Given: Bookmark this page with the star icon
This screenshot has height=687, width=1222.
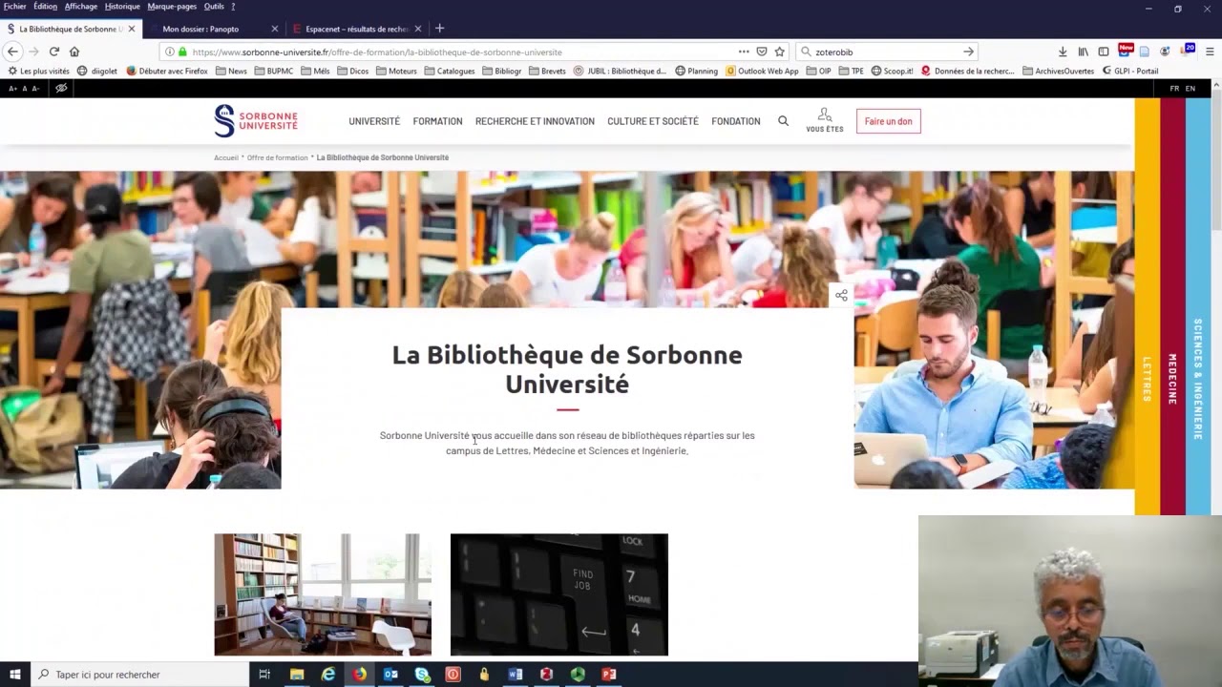Looking at the screenshot, I should pyautogui.click(x=779, y=52).
